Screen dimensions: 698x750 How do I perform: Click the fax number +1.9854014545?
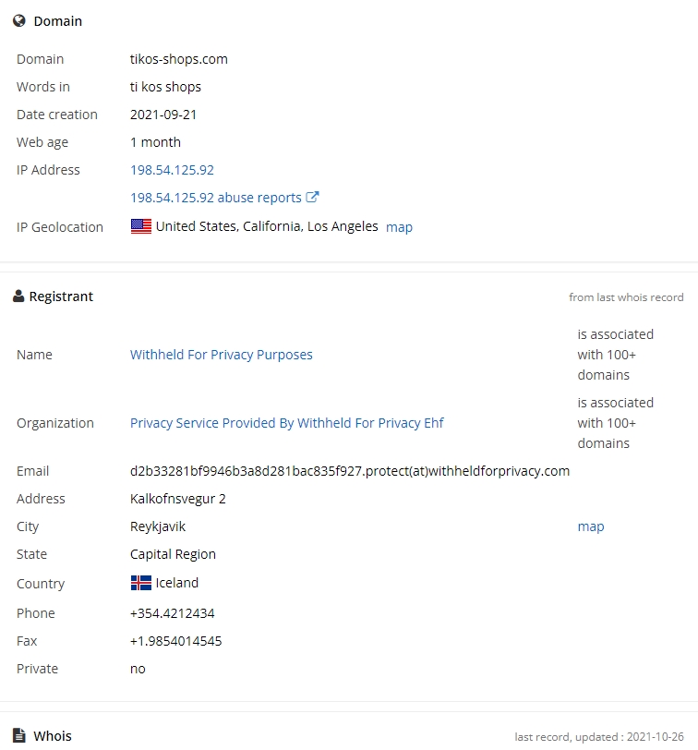tap(176, 641)
